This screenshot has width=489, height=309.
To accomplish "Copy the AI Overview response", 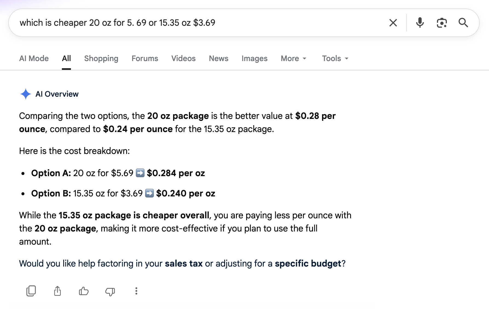I will point(31,291).
